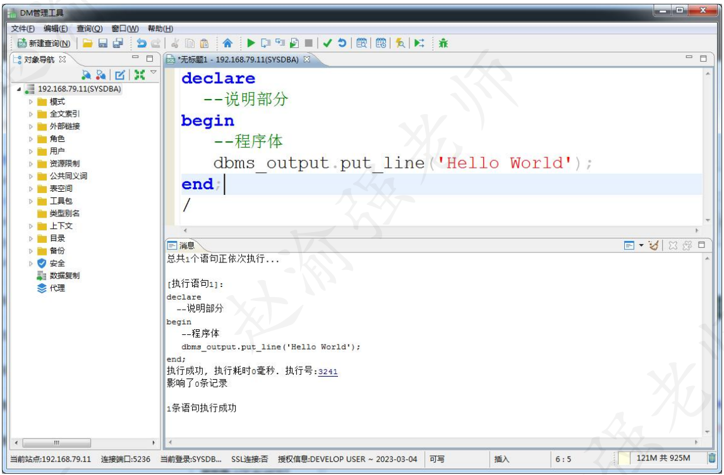
Task: Open the green bug debug icon
Action: coord(443,44)
